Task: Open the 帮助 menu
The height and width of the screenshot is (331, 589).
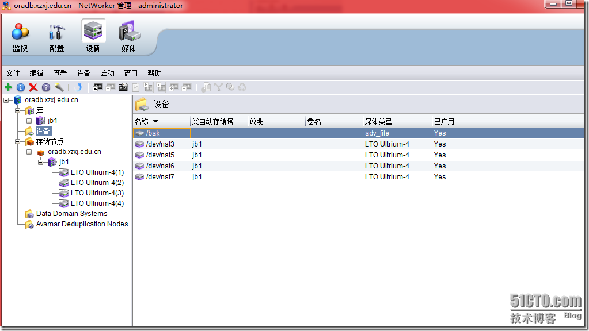Action: click(x=154, y=73)
